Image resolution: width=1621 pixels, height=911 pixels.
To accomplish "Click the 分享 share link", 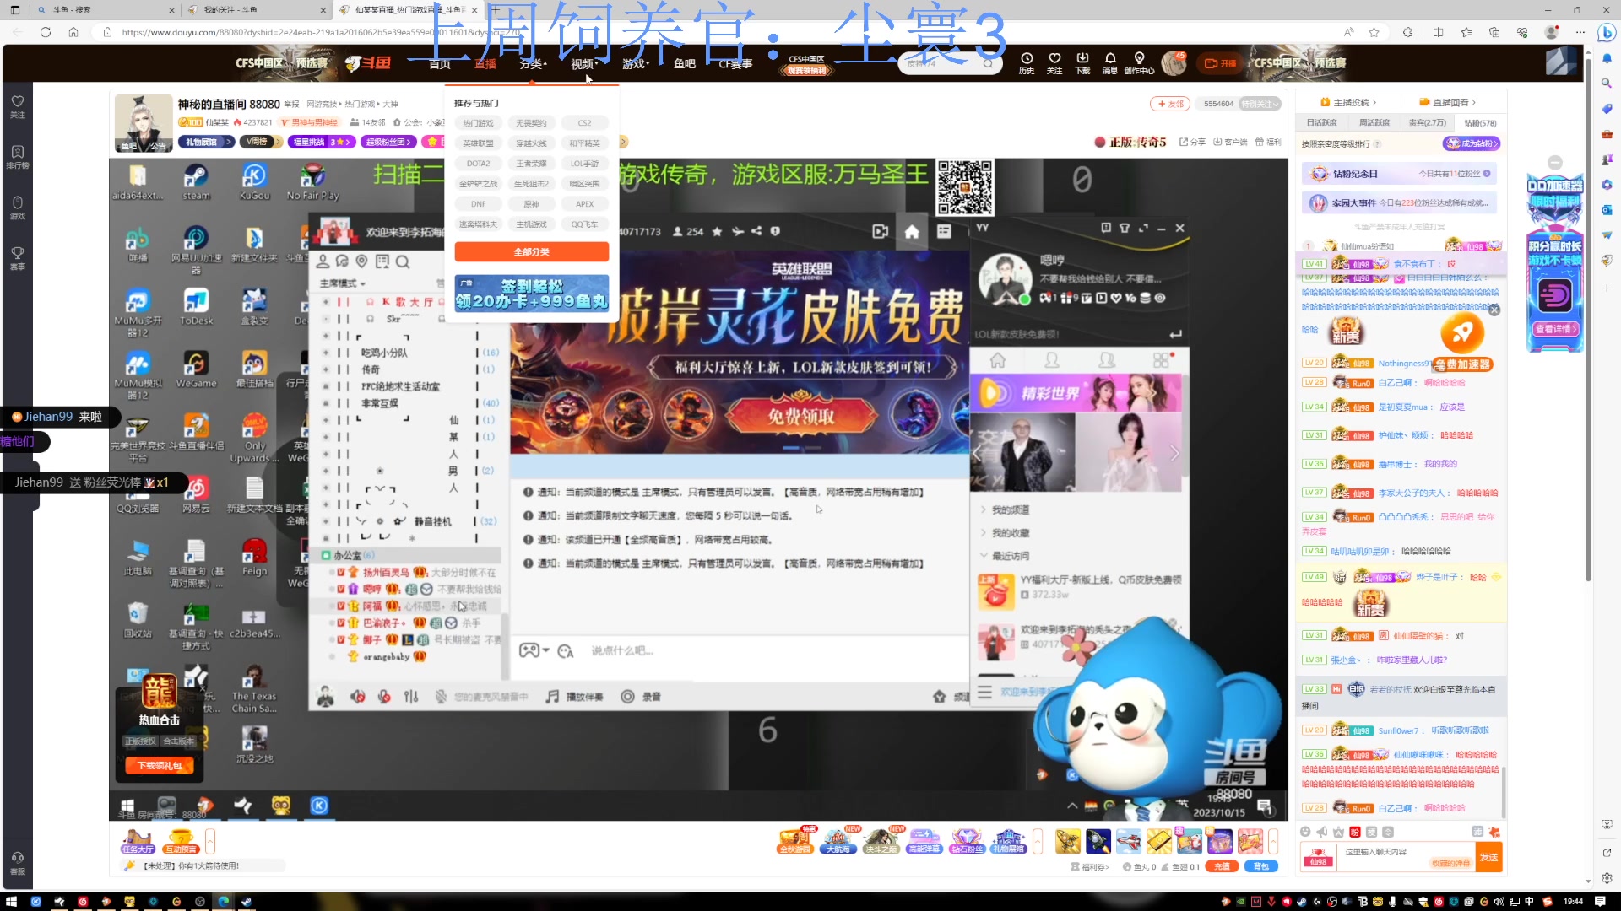I will coord(1192,142).
